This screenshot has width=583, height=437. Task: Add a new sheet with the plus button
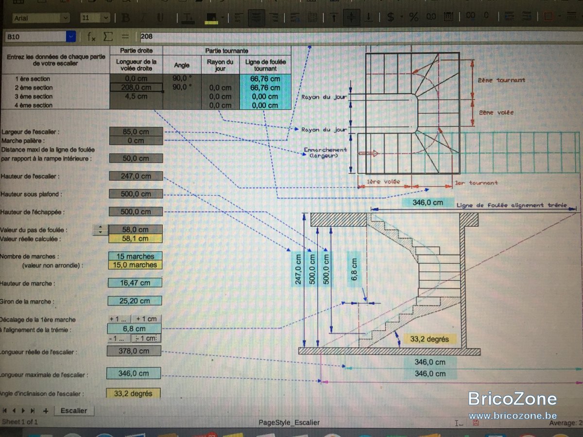pos(46,410)
